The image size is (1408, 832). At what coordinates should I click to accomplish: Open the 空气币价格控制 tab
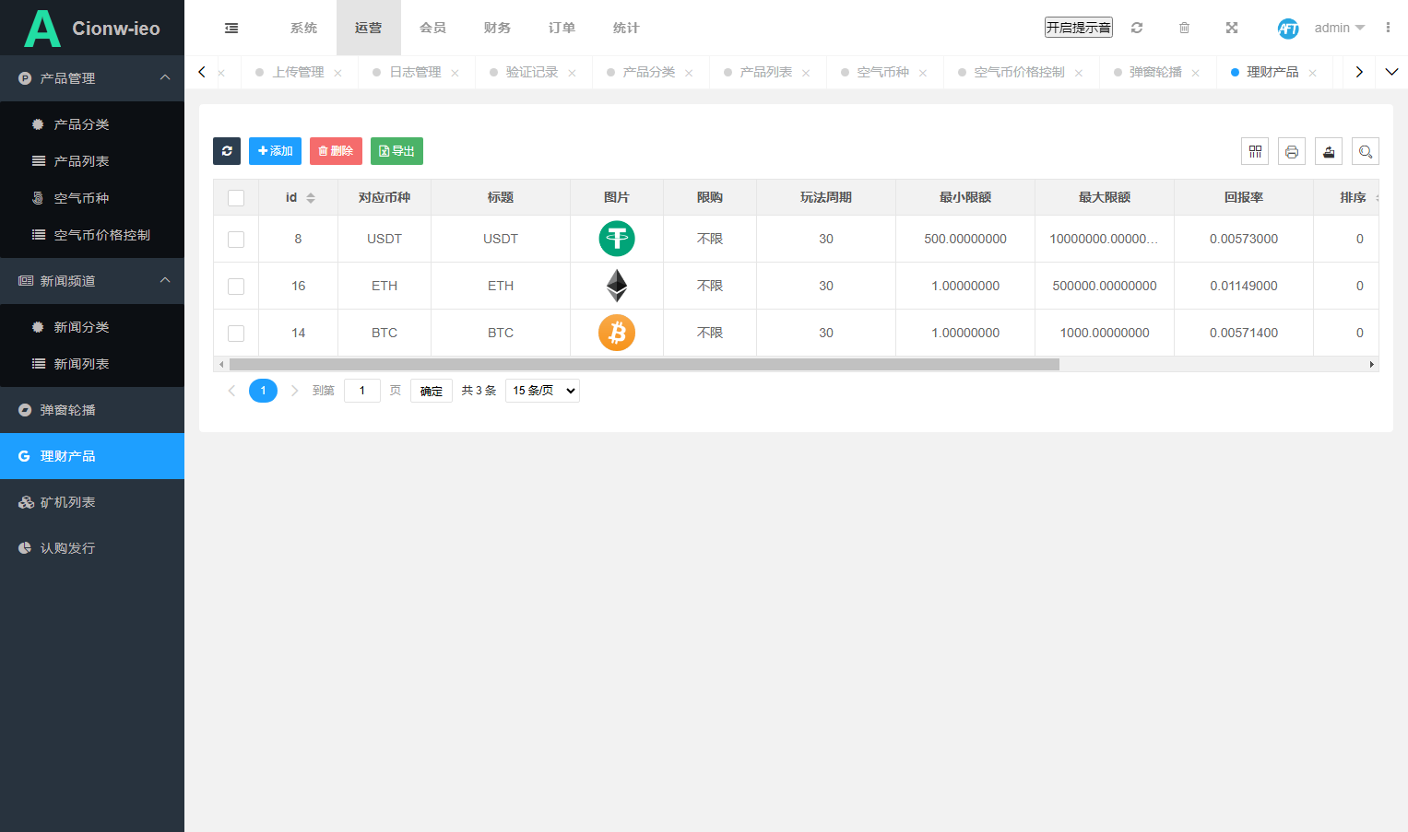click(x=1019, y=72)
